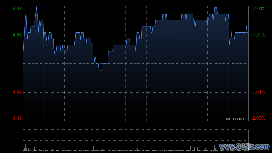The height and width of the screenshot is (153, 272).
Task: Click the 4.58 price axis label
Action: 17,35
